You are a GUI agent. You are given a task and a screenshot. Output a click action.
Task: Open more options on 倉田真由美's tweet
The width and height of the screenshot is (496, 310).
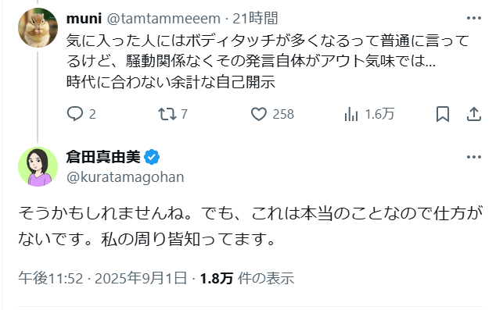tap(474, 157)
